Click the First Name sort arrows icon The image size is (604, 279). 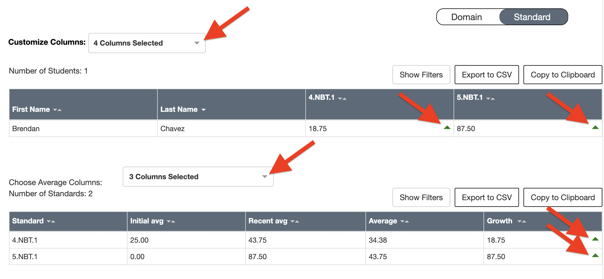tap(57, 110)
